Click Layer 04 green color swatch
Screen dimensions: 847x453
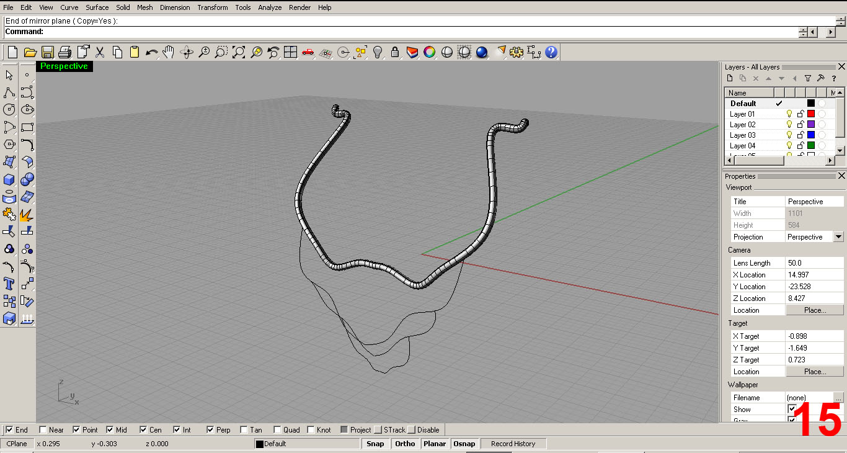click(811, 146)
